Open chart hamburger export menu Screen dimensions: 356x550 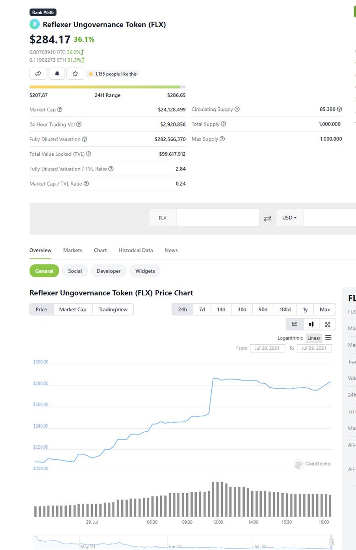[328, 338]
